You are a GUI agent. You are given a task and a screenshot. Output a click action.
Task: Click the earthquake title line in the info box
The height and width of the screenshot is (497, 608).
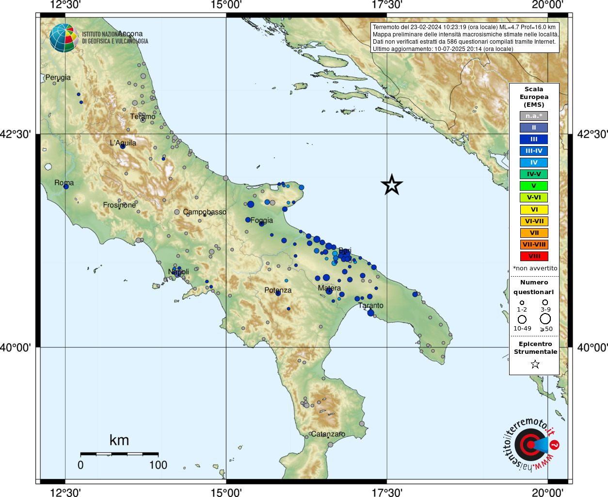464,27
